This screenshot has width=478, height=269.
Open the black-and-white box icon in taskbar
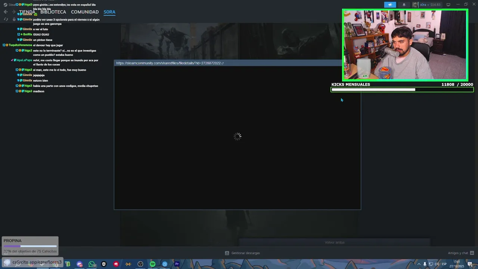click(104, 264)
